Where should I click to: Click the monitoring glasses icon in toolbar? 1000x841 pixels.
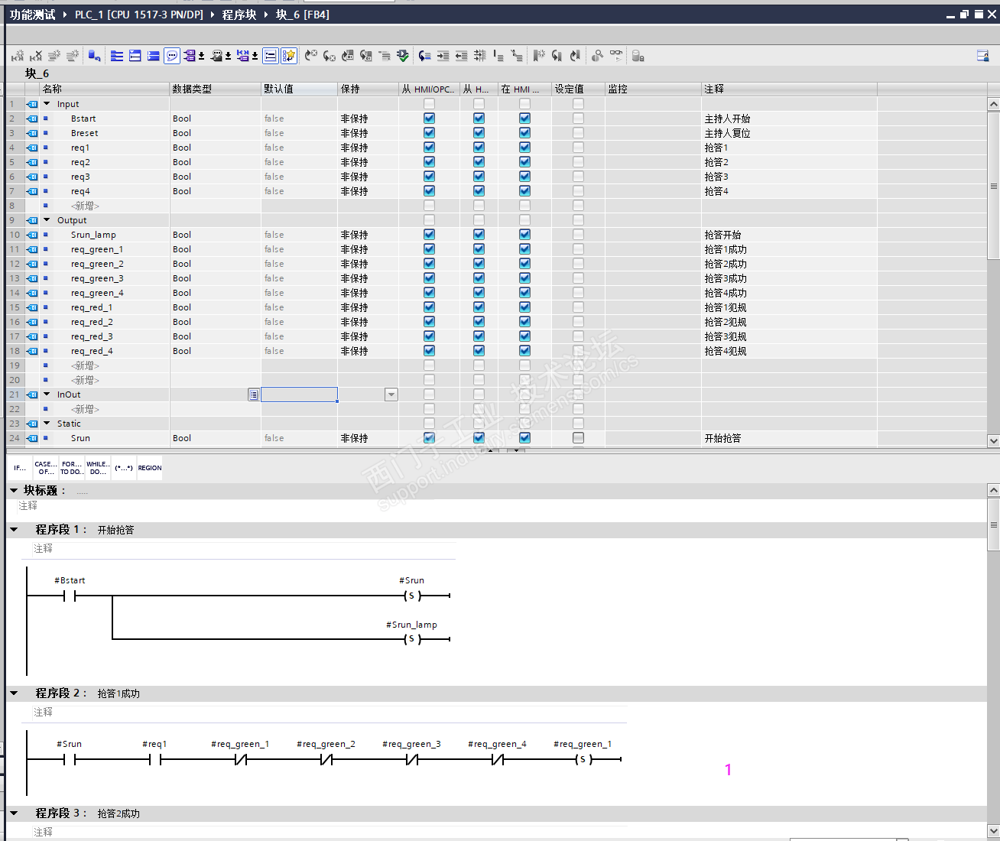615,56
